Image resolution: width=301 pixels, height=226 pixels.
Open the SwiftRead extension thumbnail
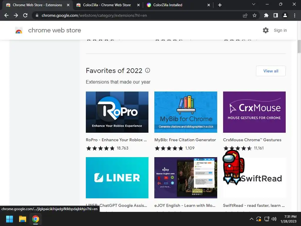[x=254, y=177]
